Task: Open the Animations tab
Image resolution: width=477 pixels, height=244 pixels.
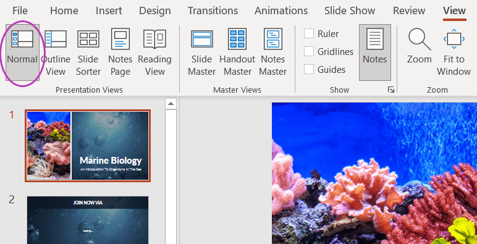Action: (281, 11)
